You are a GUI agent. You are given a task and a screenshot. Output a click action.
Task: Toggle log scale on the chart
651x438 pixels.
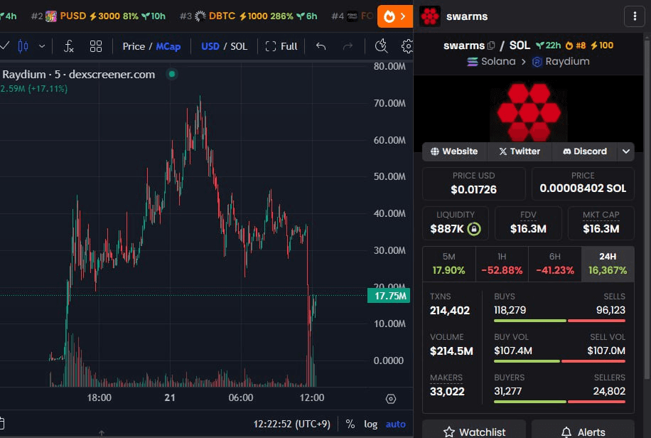click(x=371, y=424)
